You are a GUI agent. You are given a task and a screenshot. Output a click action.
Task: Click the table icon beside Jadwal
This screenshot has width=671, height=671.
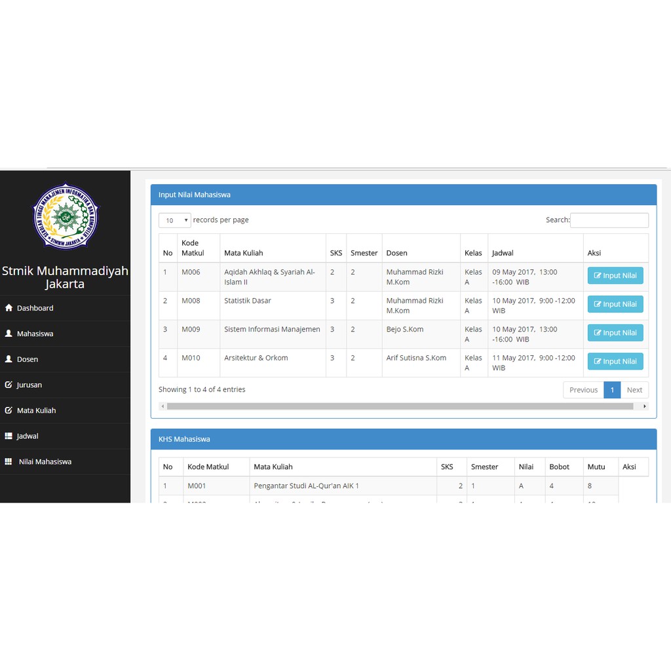point(9,436)
